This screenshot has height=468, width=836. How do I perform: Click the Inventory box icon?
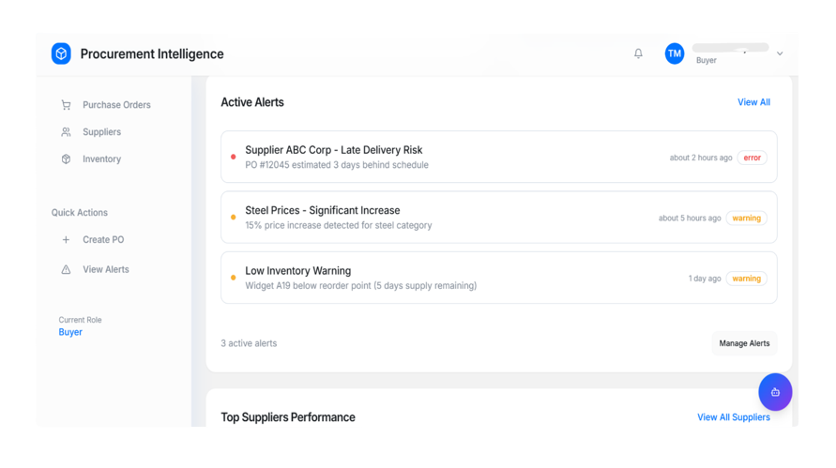pyautogui.click(x=66, y=159)
